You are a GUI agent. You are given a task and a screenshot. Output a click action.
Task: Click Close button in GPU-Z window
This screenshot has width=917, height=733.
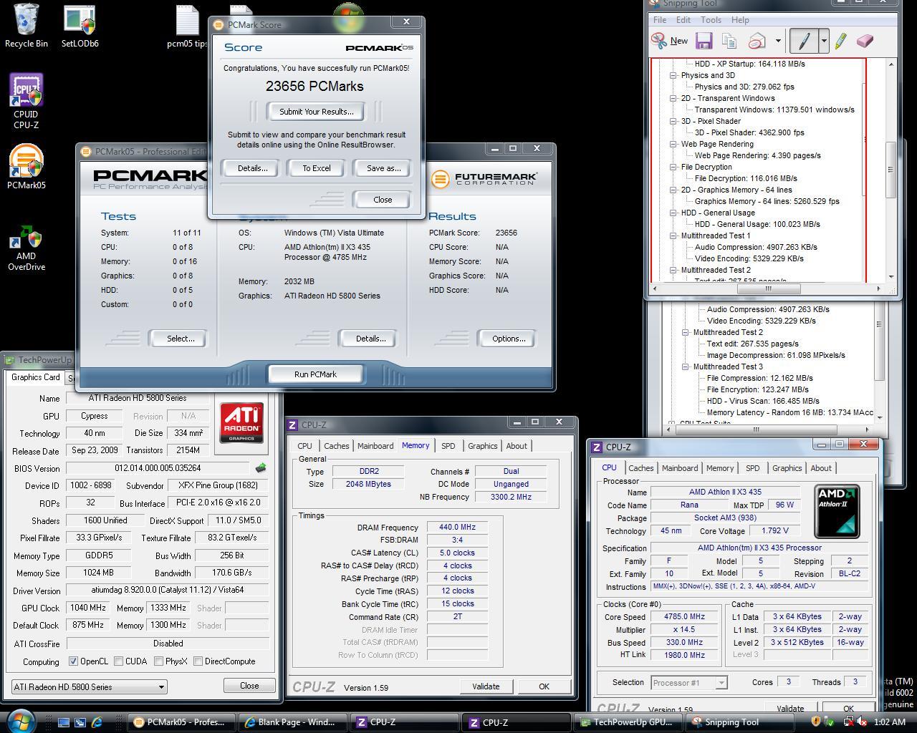(249, 686)
